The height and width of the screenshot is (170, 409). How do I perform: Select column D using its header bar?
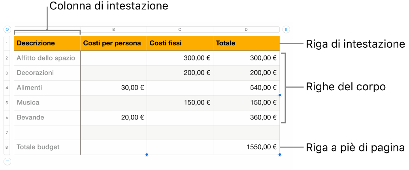click(x=246, y=29)
